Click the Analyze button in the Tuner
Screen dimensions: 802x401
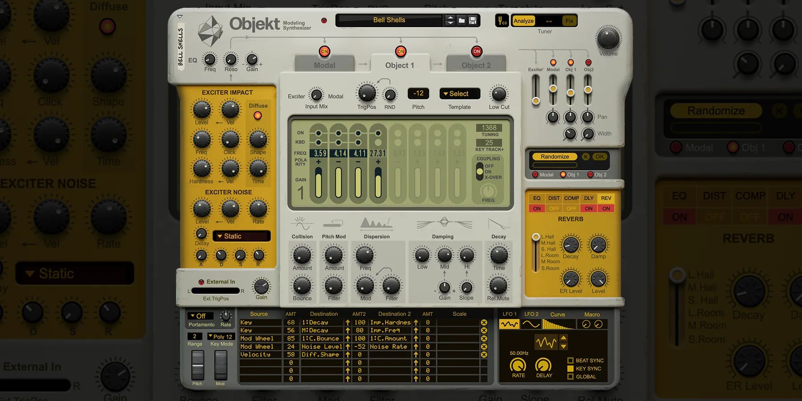pyautogui.click(x=523, y=20)
